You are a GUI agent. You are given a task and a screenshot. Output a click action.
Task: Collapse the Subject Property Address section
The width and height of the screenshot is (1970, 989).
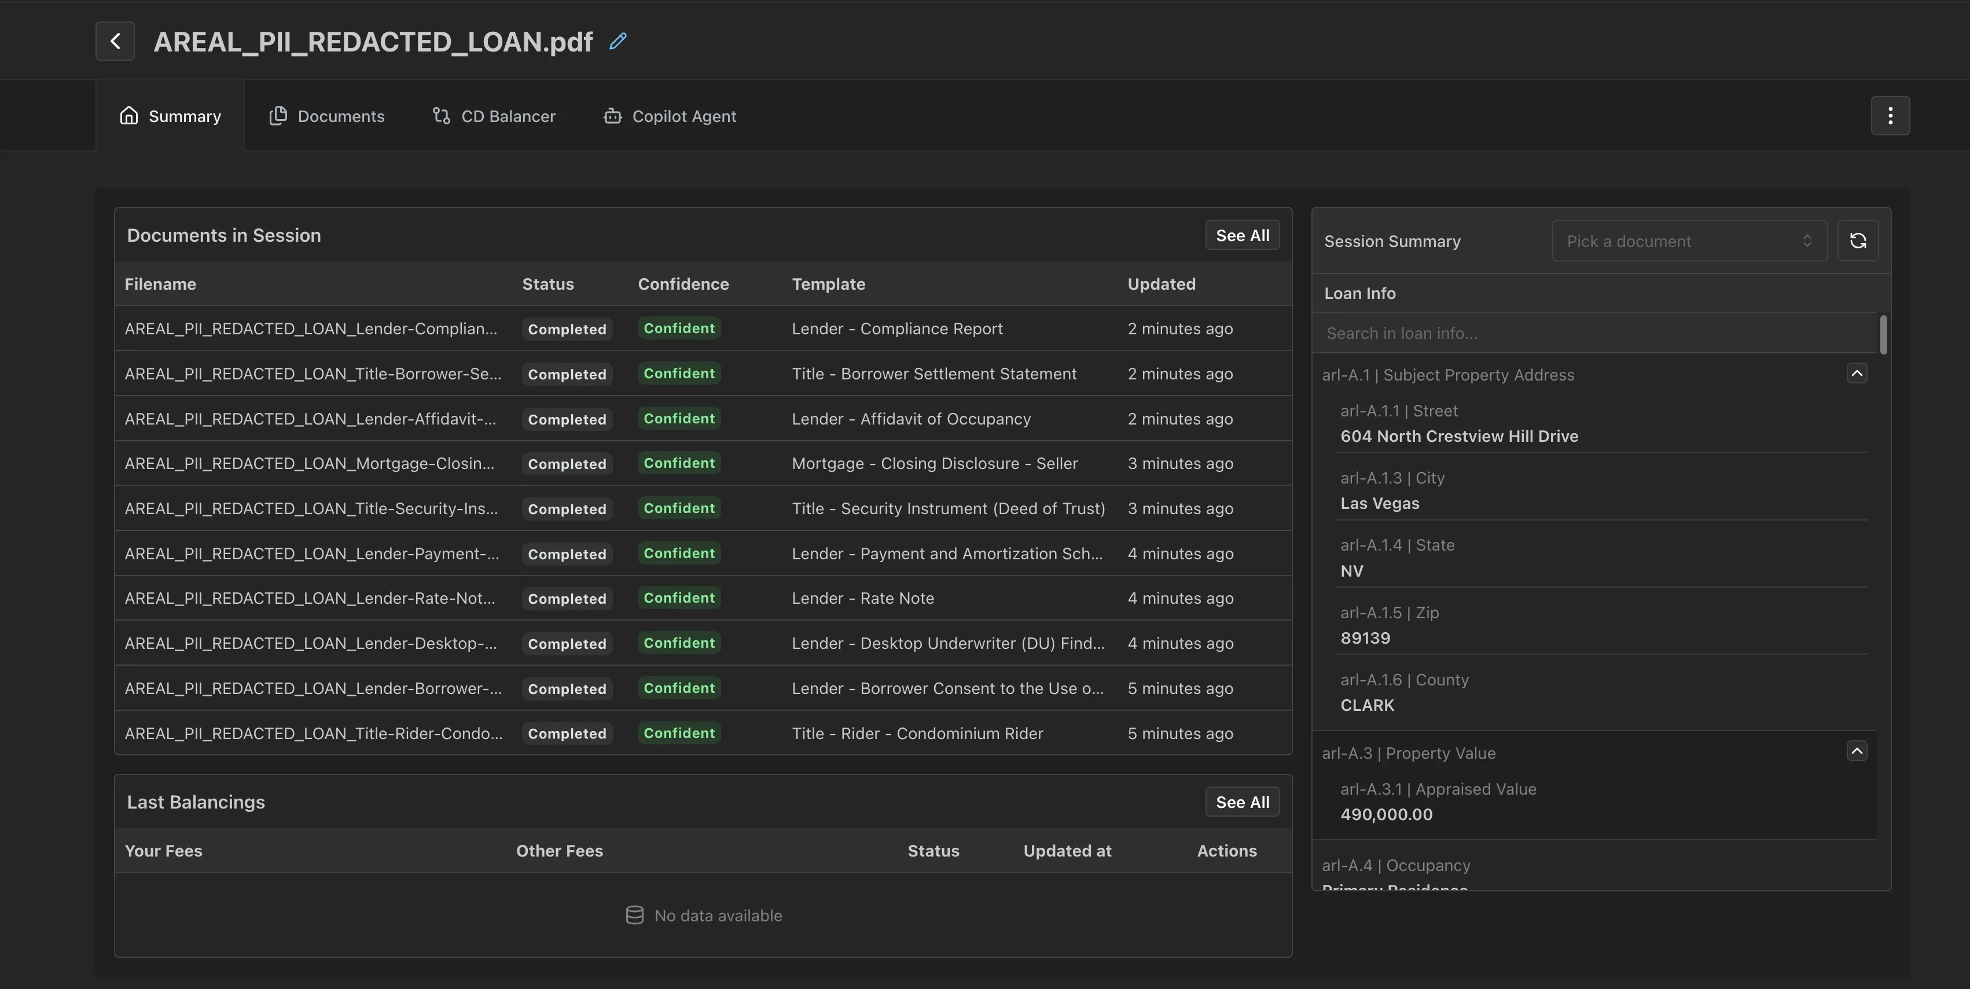(1856, 373)
